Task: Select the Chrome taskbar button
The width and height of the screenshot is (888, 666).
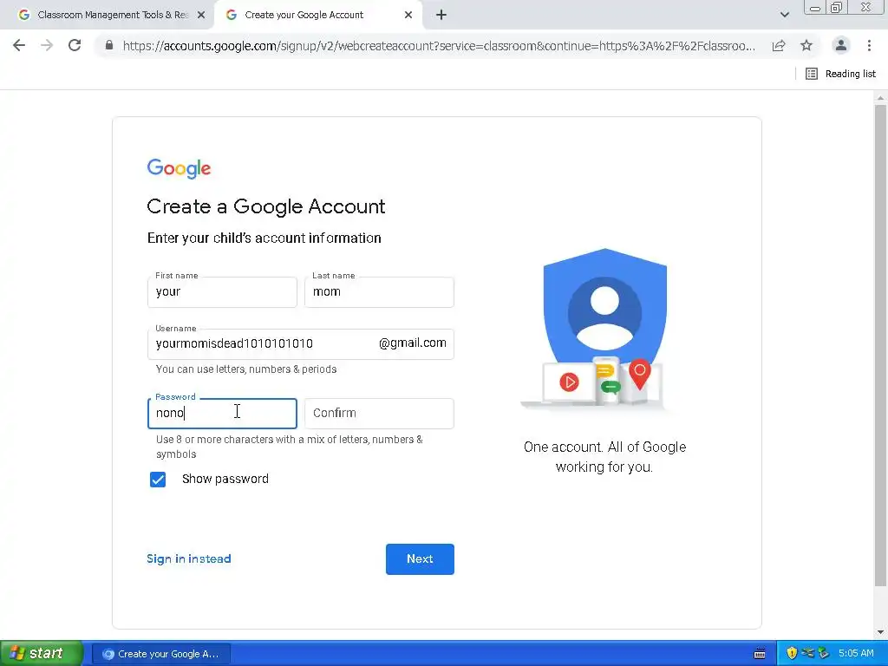Action: [160, 654]
